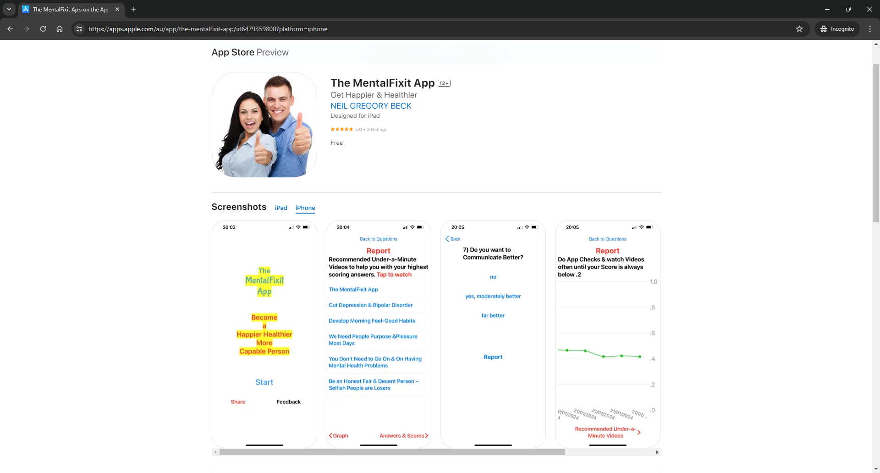Expand the tab search dropdown
The width and height of the screenshot is (880, 473).
coord(9,9)
